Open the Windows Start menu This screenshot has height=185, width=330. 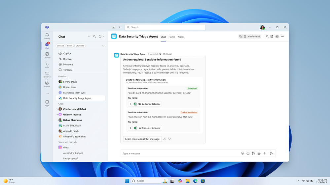(127, 181)
